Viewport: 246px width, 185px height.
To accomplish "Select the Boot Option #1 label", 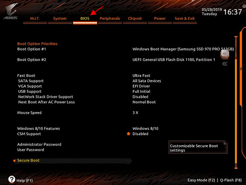I will [31, 49].
